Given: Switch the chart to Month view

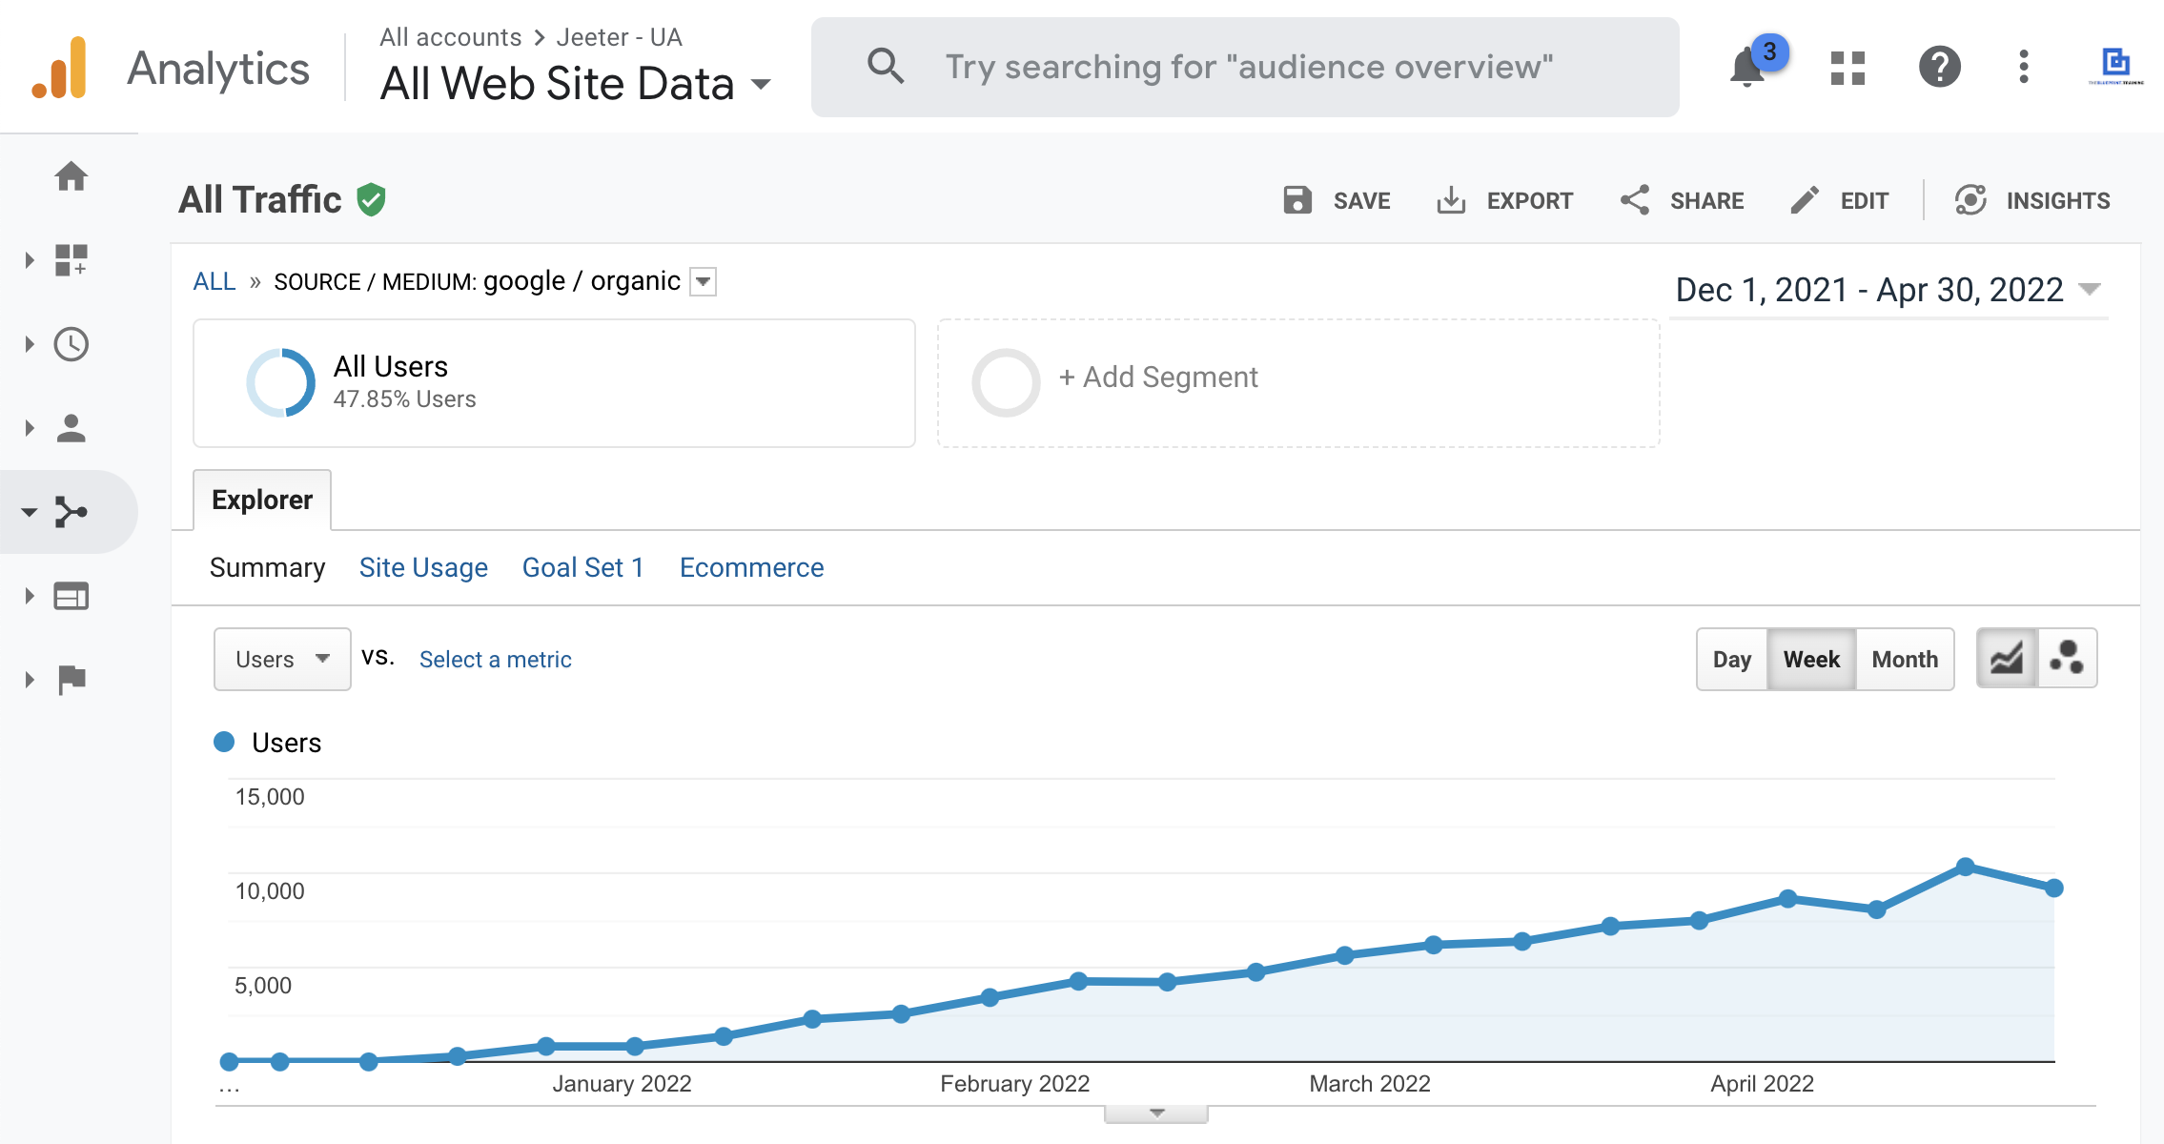Looking at the screenshot, I should coord(1904,660).
